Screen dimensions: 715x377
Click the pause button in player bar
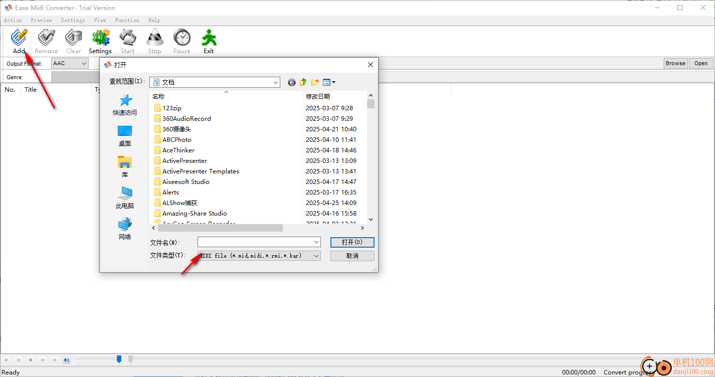click(19, 359)
